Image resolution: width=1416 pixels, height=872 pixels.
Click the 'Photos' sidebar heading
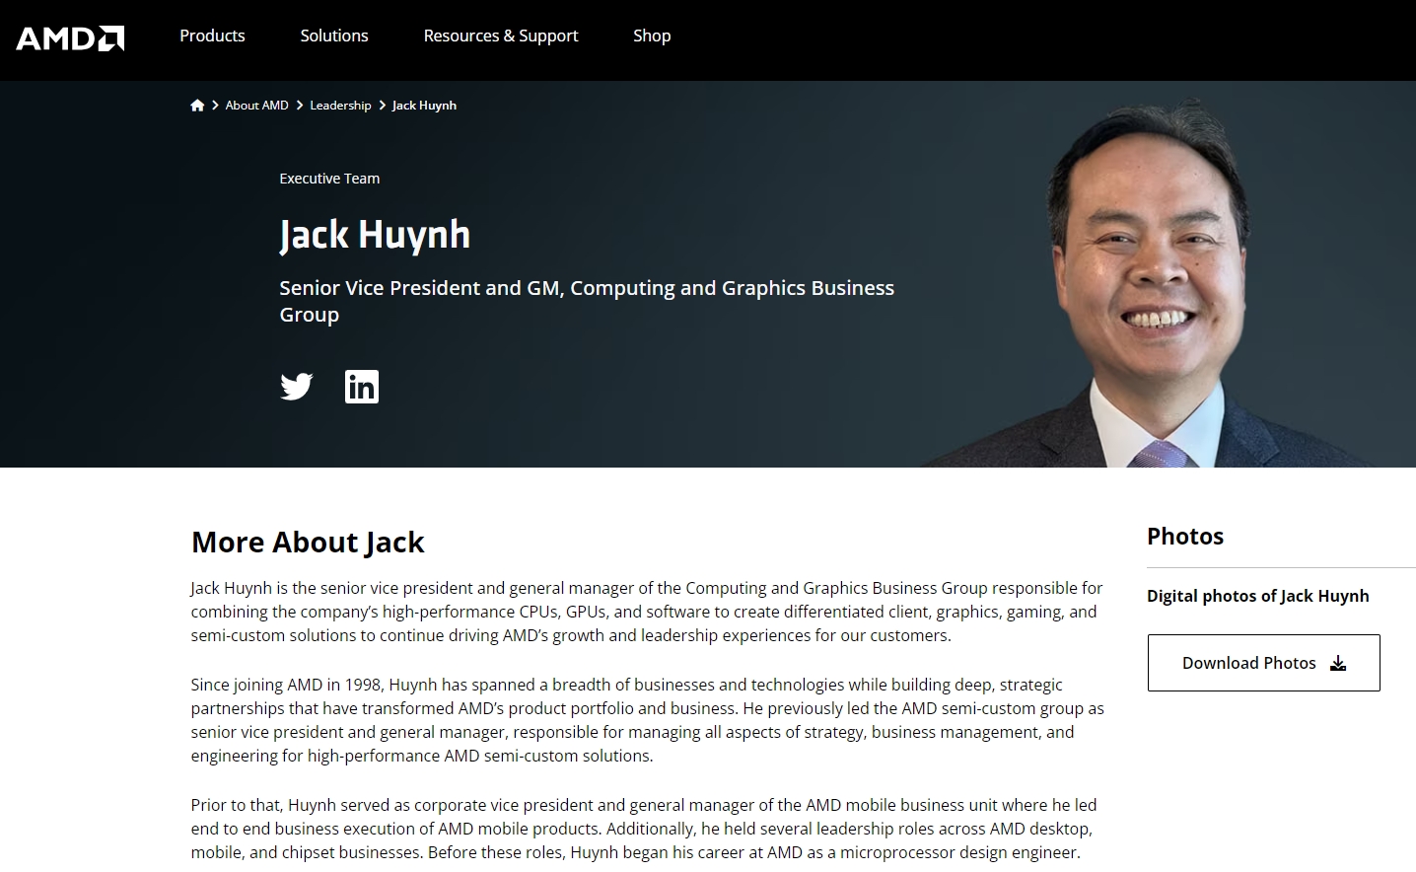(x=1185, y=536)
